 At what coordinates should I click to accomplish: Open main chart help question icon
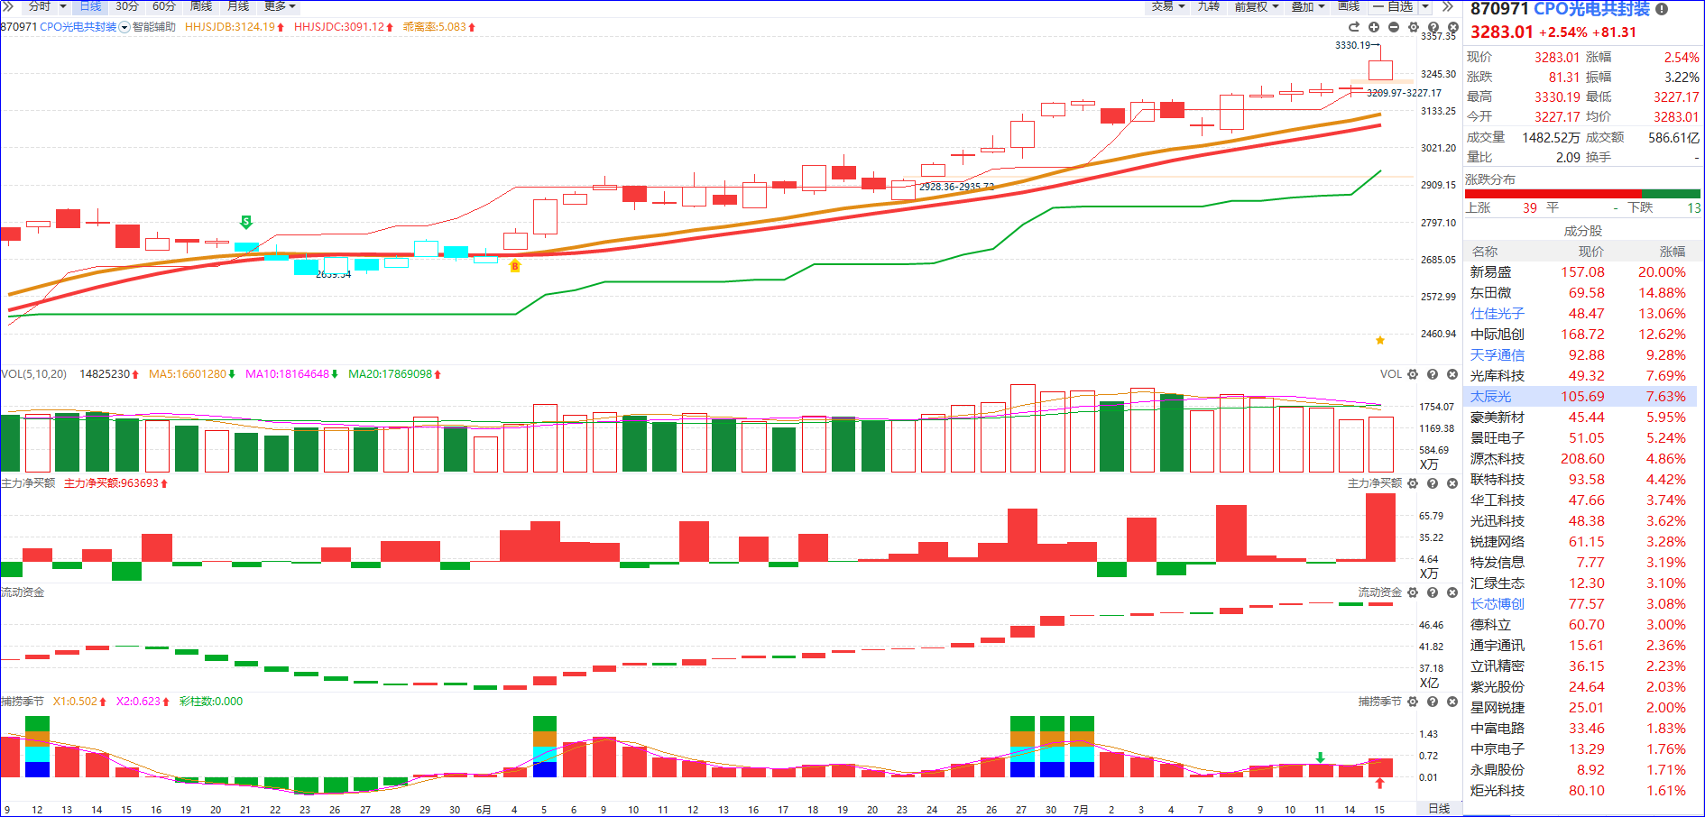[x=1433, y=27]
